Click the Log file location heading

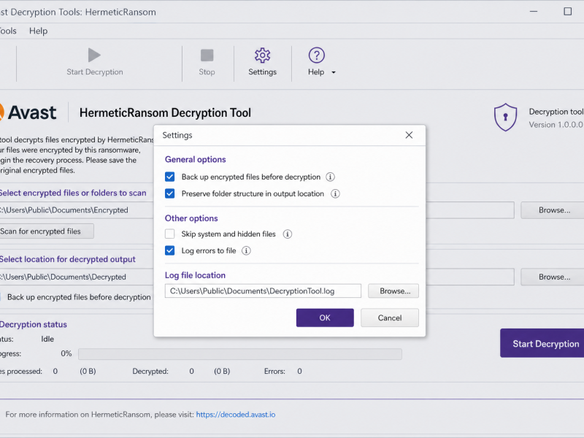coord(195,275)
